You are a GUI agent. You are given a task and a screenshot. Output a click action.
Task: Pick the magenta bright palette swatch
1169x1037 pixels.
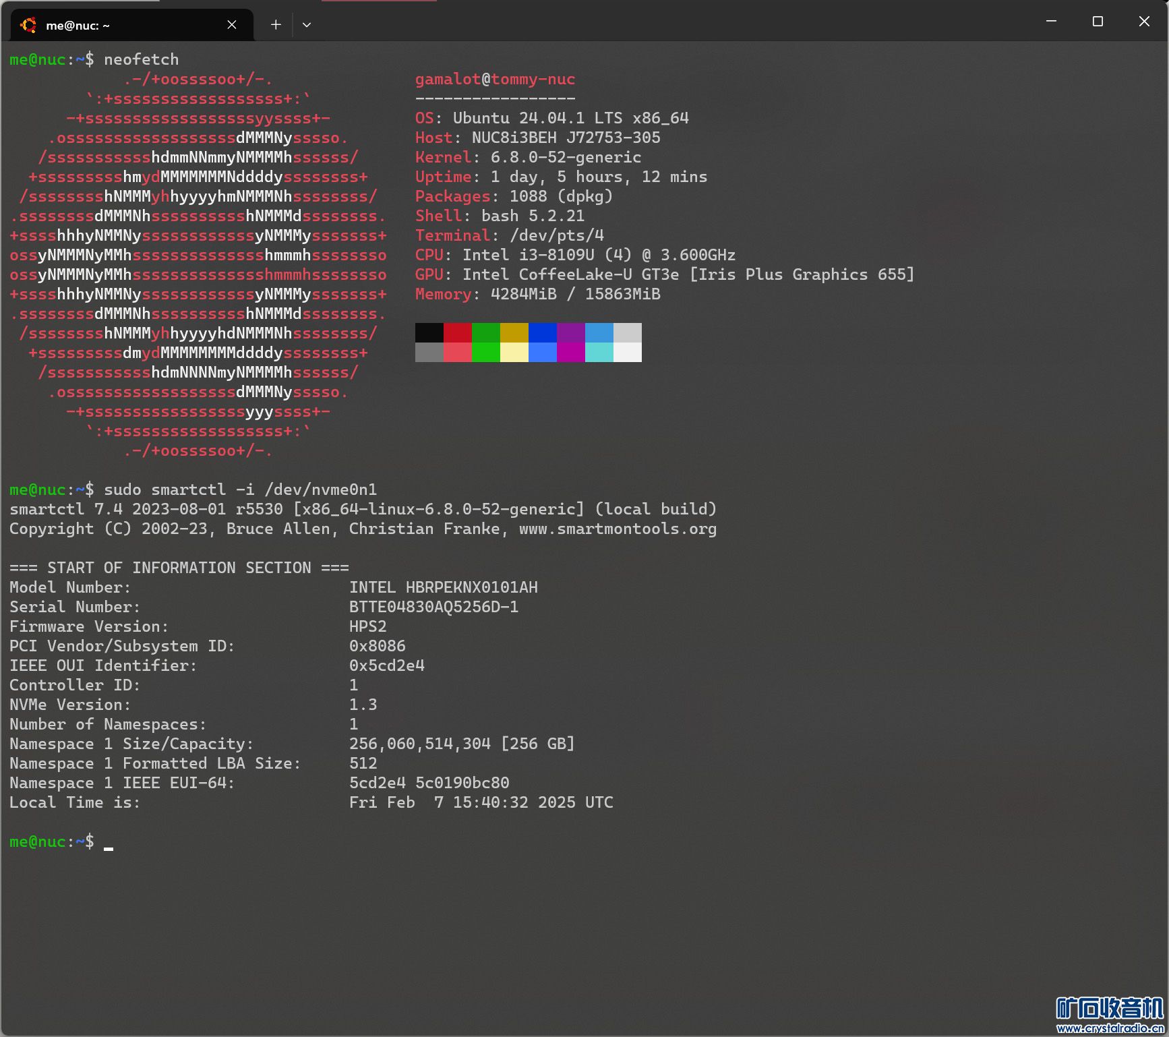571,352
